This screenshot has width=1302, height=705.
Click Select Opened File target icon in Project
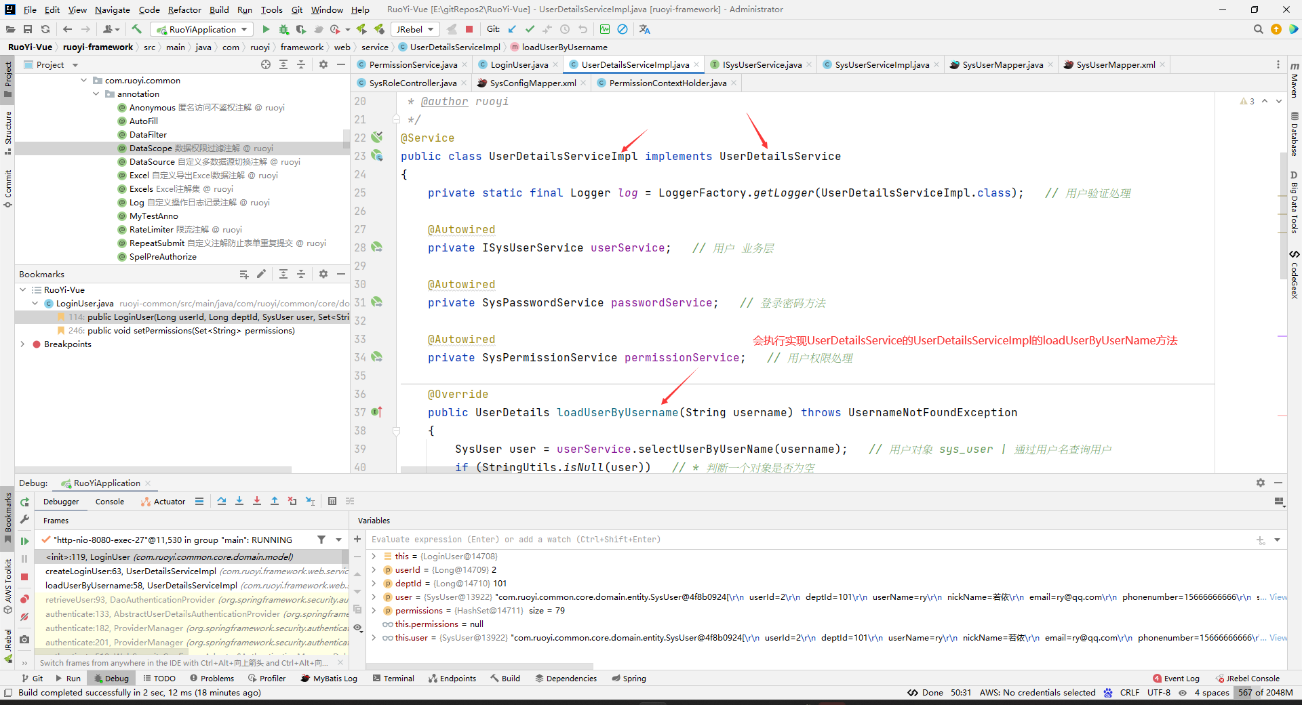266,64
